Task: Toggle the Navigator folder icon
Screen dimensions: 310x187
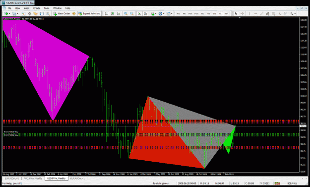Action: tap(35, 13)
